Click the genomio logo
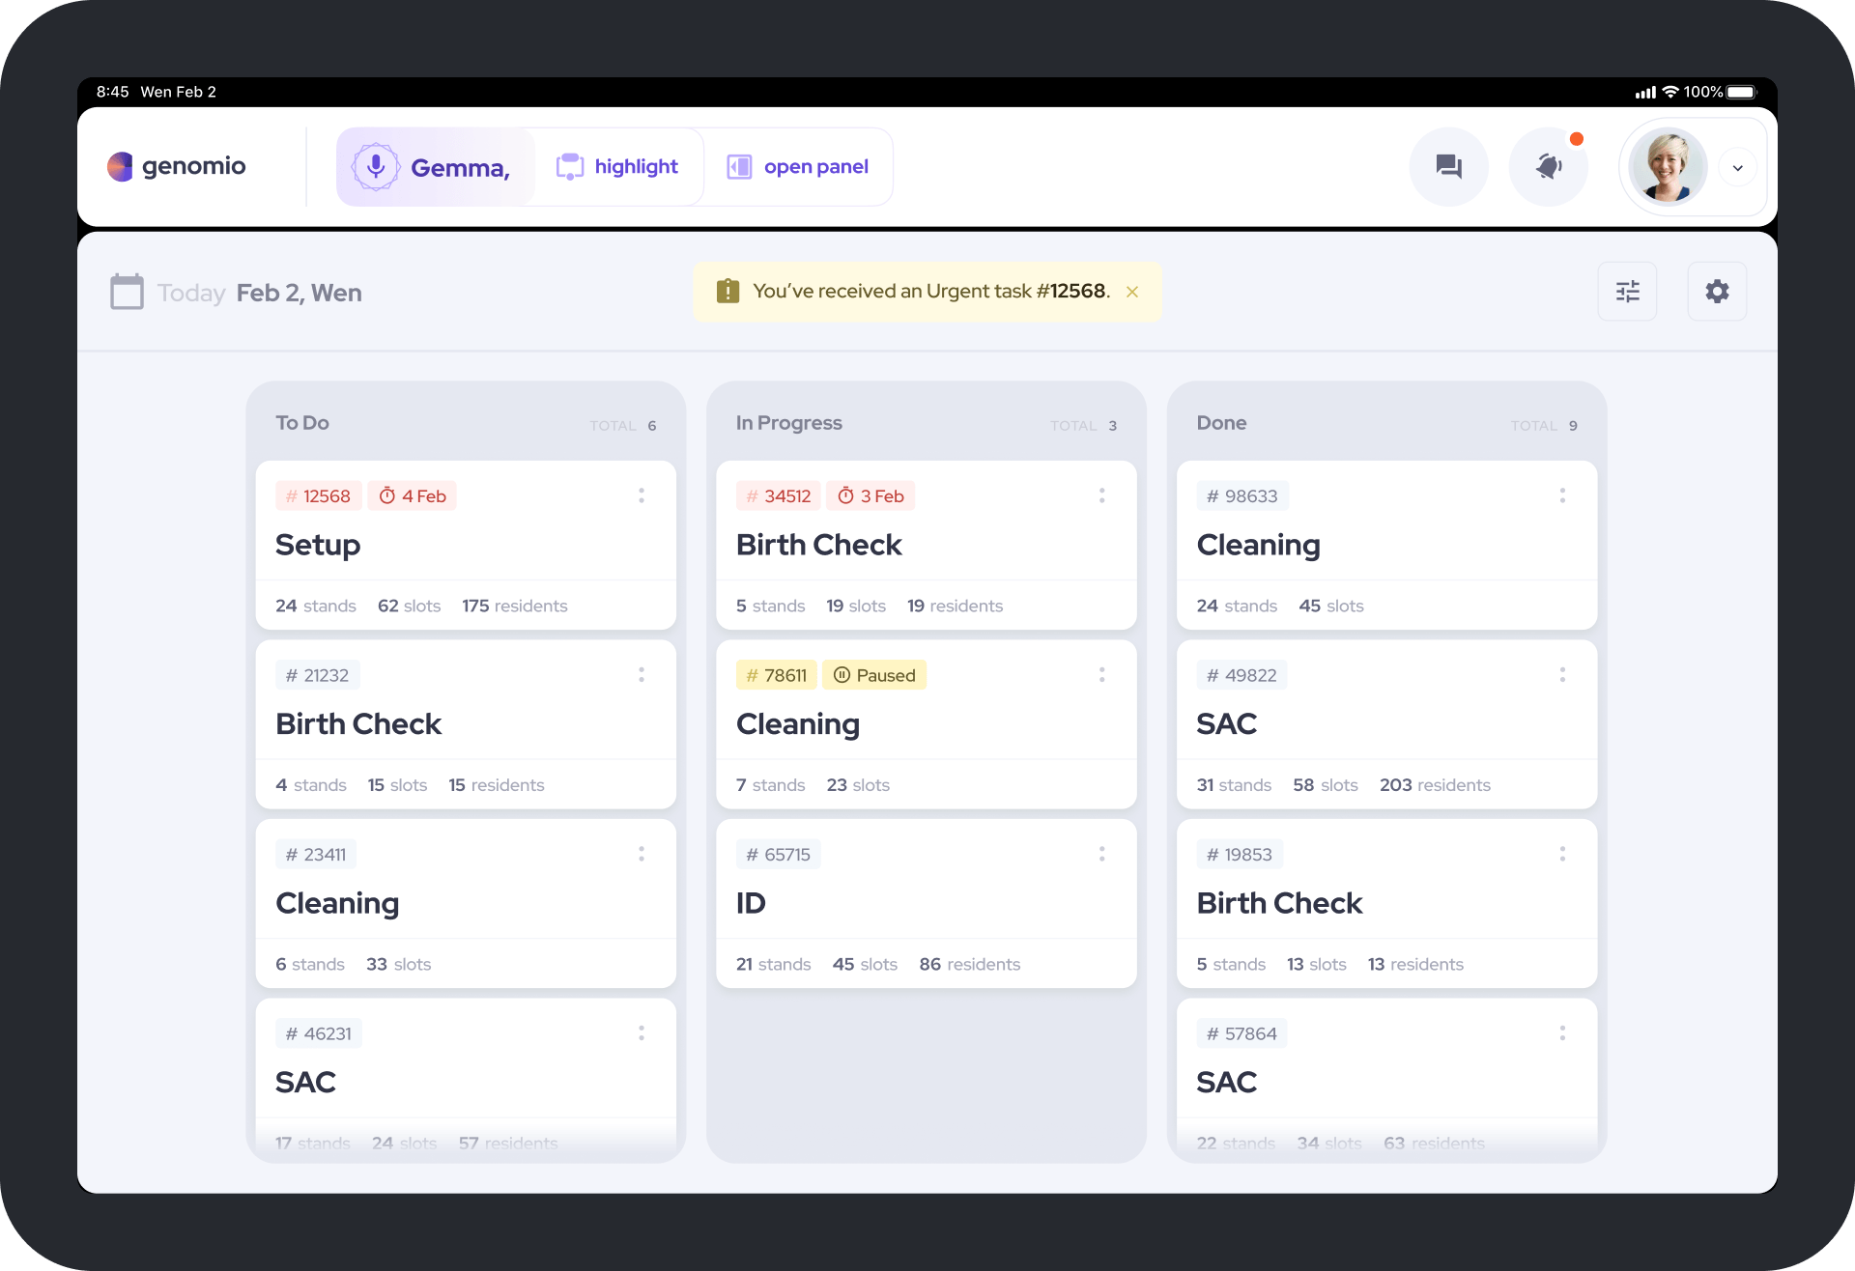1855x1271 pixels. pos(177,166)
